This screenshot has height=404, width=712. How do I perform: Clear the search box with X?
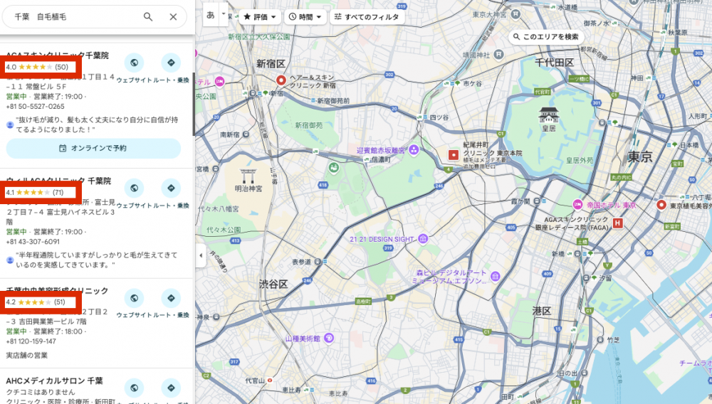click(x=173, y=17)
